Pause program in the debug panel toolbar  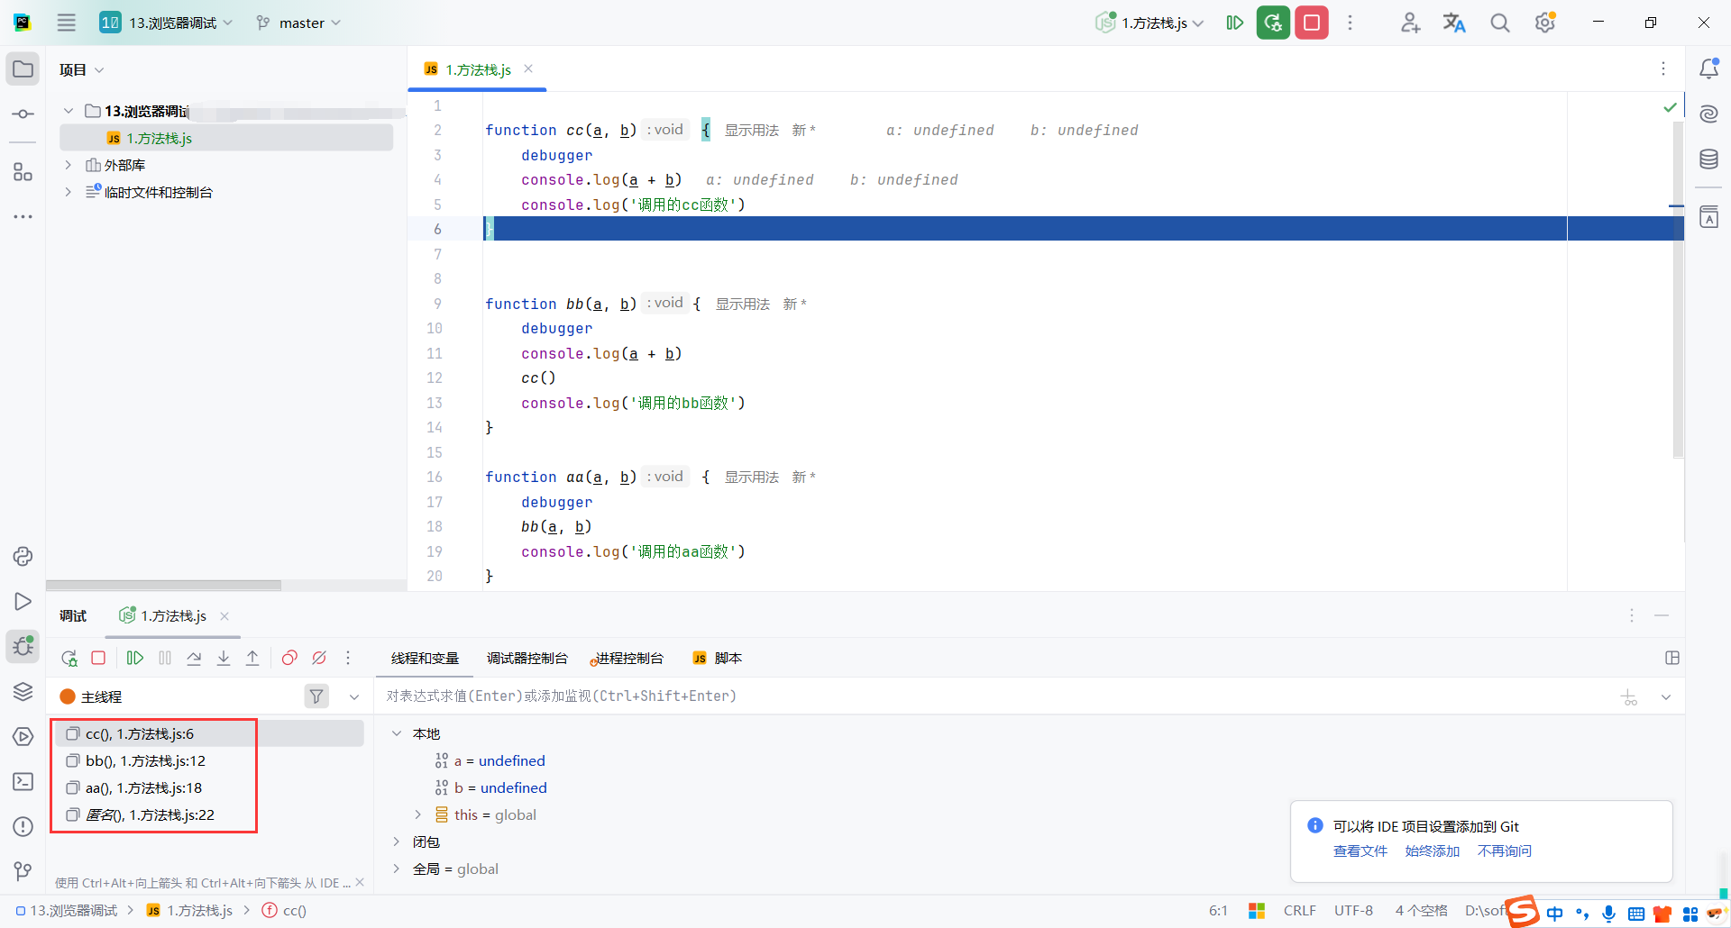pos(165,658)
